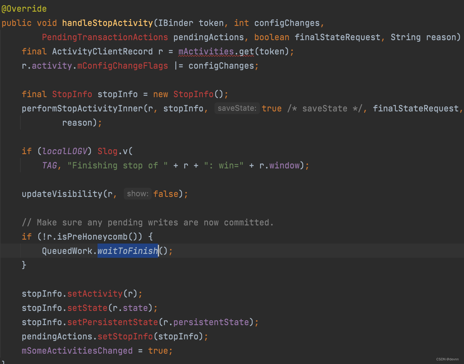Click mConfigChangeFlags field
This screenshot has height=364, width=464.
[122, 66]
